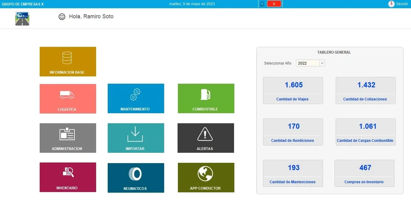Click the Cantidad de Cargas Combustible card

[x=366, y=132]
